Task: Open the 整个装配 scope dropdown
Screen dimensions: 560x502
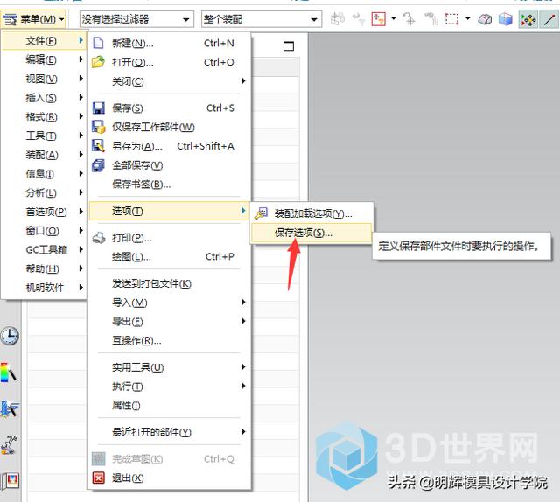Action: (x=262, y=19)
